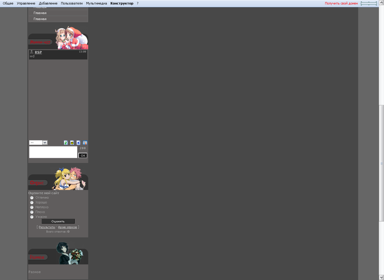
Task: Click the 15:09 chat timestamp
Action: point(82,52)
